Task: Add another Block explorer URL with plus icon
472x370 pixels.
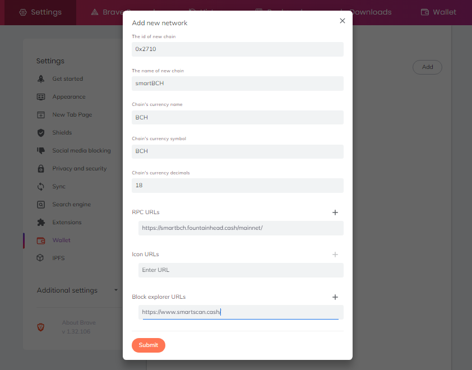Action: click(335, 297)
